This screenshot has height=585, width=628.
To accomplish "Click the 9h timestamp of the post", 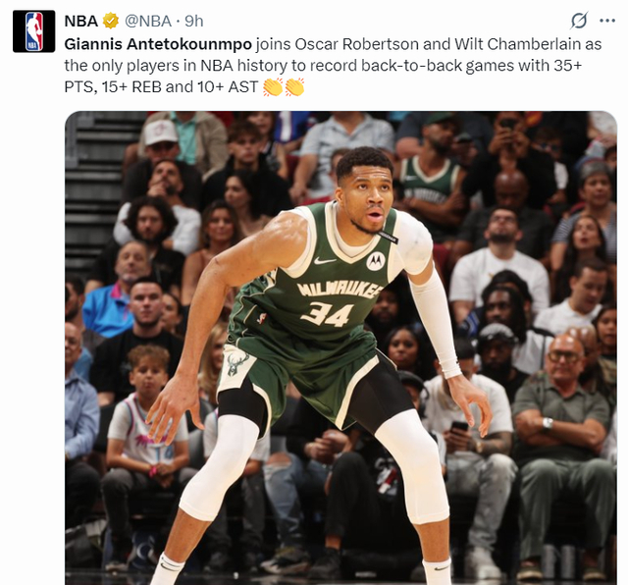I will 194,21.
